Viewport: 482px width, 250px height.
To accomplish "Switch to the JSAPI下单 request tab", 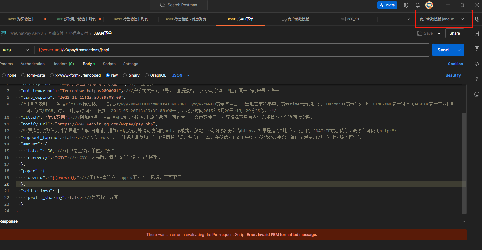I will (x=241, y=19).
